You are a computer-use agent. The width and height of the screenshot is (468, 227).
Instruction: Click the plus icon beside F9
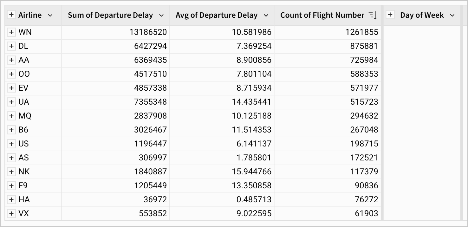pos(11,185)
